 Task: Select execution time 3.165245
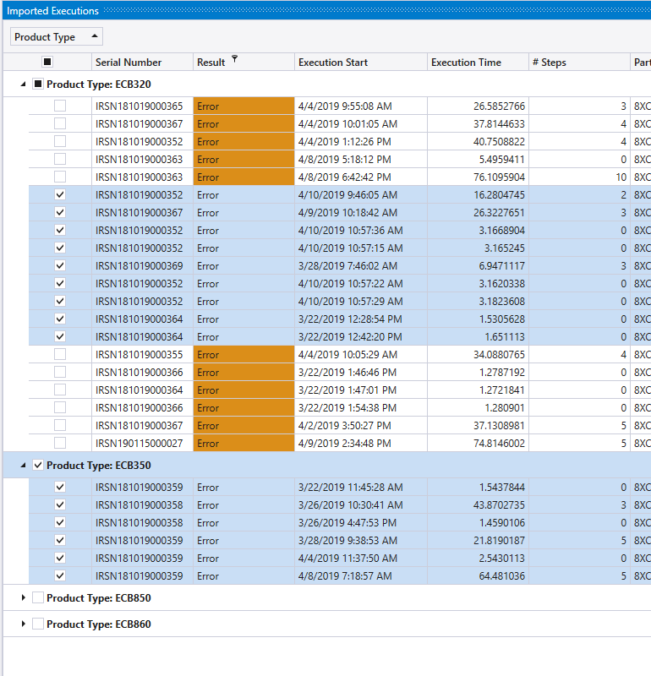(505, 248)
